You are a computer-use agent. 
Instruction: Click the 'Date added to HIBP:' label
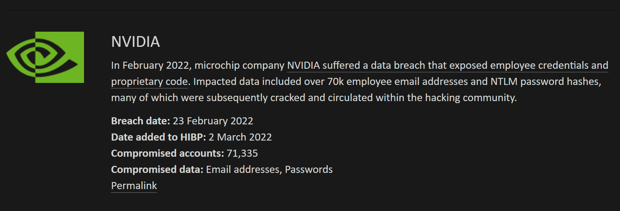click(x=159, y=137)
